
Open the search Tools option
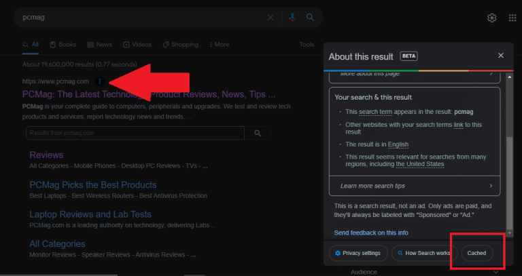coord(307,45)
